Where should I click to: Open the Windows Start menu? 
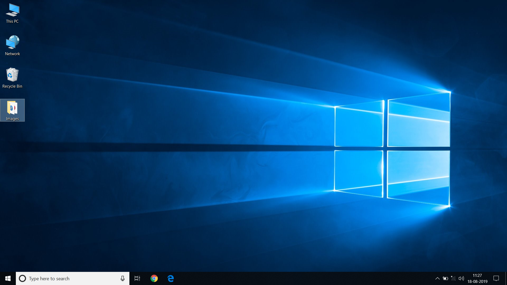coord(8,278)
